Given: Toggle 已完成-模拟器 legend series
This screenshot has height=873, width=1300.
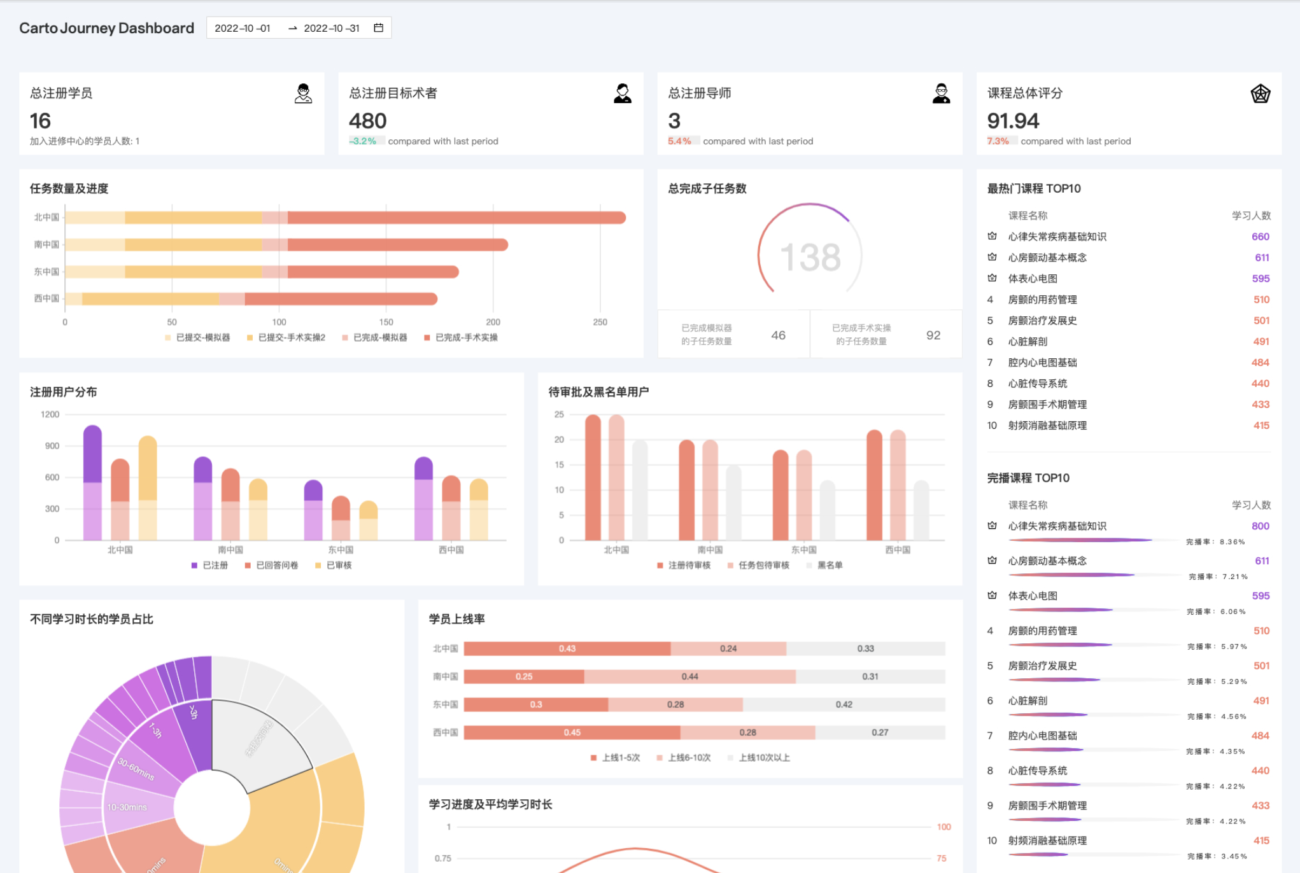Looking at the screenshot, I should tap(374, 337).
